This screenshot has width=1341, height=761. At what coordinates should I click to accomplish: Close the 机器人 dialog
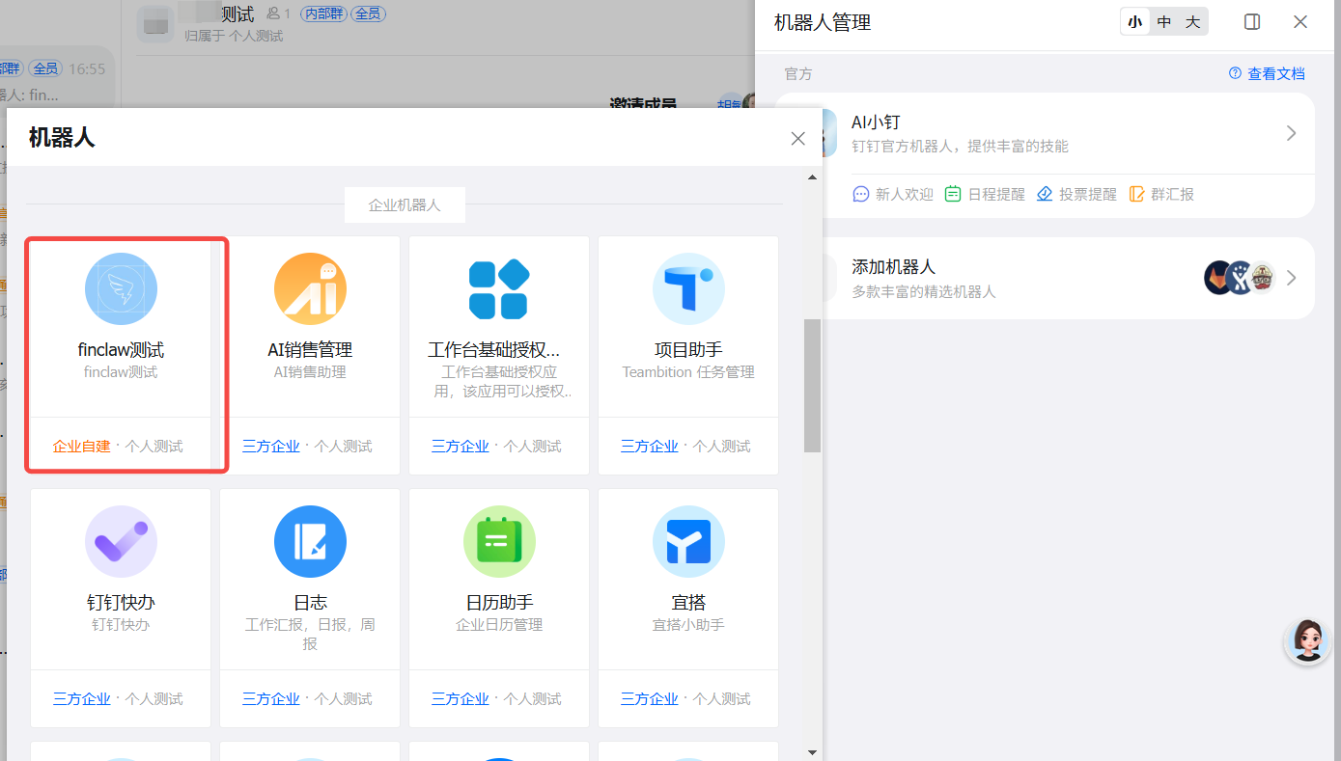tap(798, 138)
